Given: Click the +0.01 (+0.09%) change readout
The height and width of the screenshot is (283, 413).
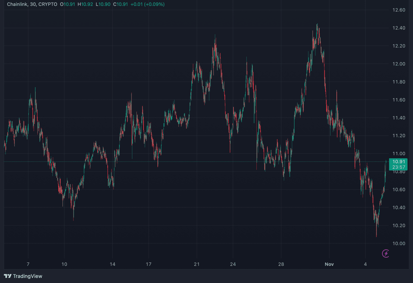Looking at the screenshot, I should pyautogui.click(x=147, y=4).
